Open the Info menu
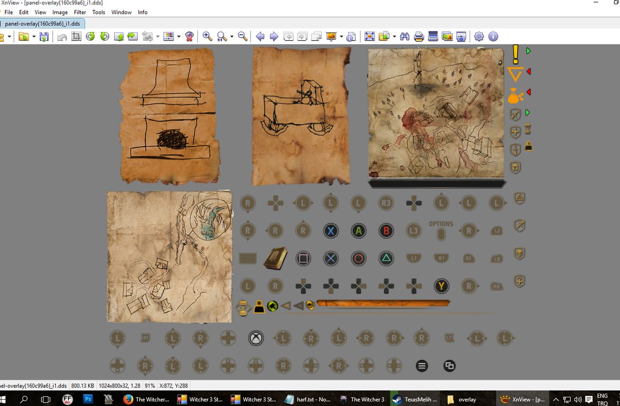Viewport: 620px width, 406px height. (x=143, y=12)
